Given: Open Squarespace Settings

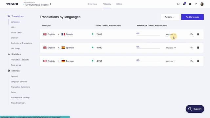Looking at the screenshot, I should [x=20, y=98].
